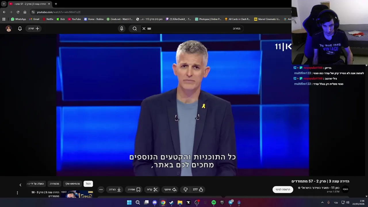Open the Marvel Cinematic Universe bookmark
Image resolution: width=368 pixels, height=207 pixels.
[267, 19]
